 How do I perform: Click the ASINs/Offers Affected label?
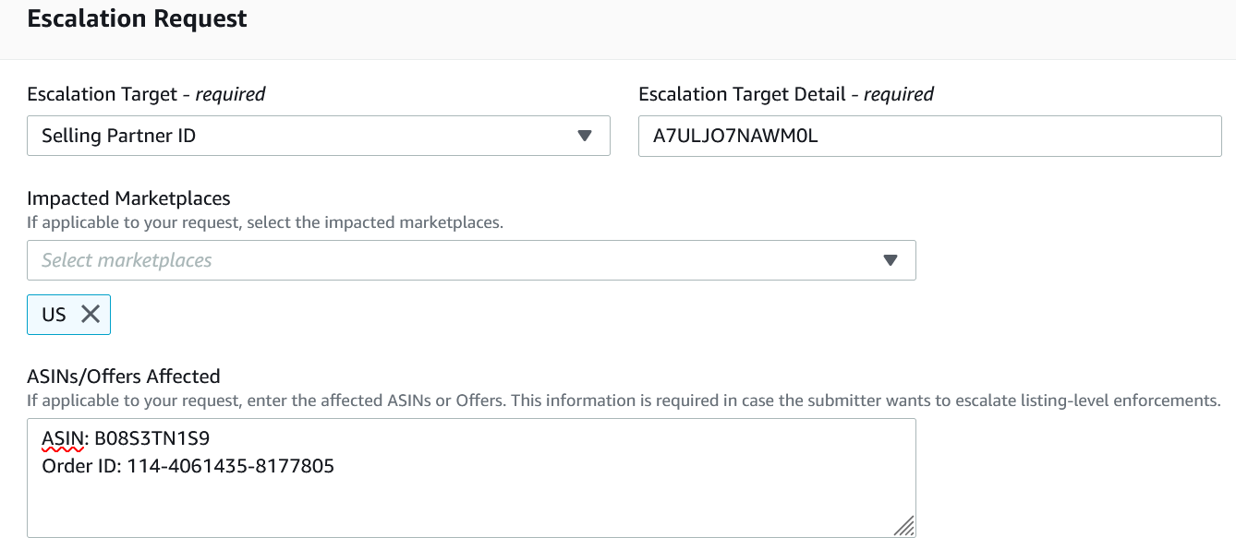click(x=124, y=377)
